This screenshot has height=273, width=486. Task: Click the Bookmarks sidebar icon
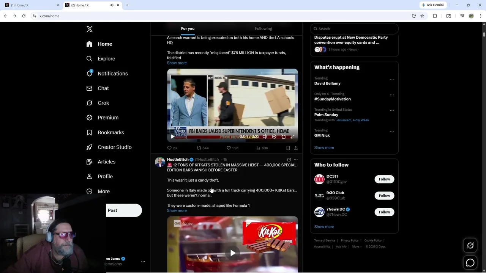point(89,132)
